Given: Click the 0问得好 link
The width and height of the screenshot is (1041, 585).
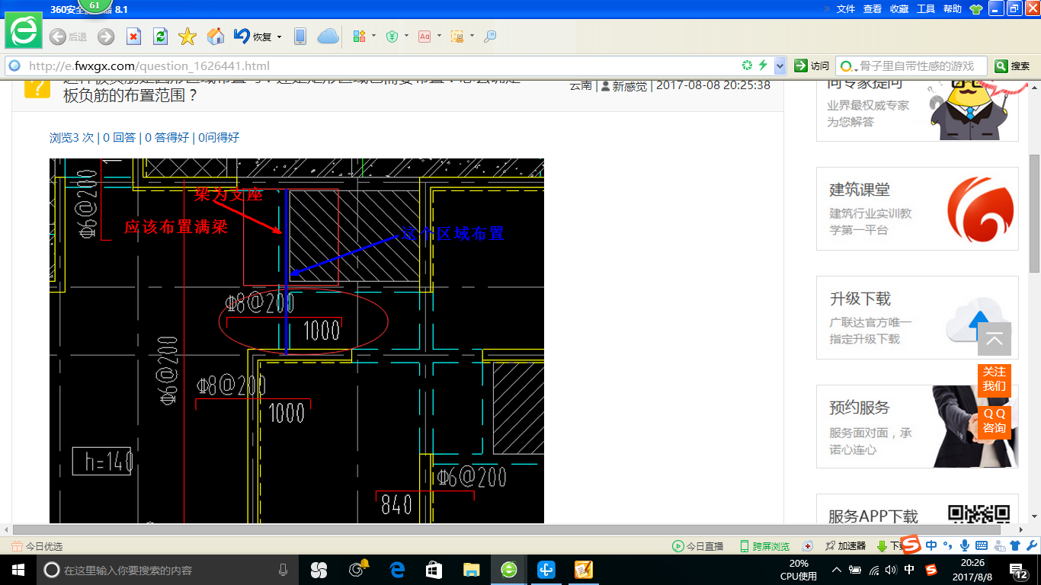Looking at the screenshot, I should [x=219, y=137].
